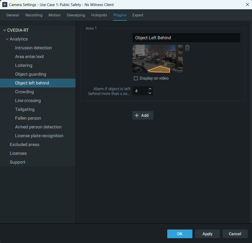Decrease the alarm seconds with down arrow
Image resolution: width=252 pixels, height=243 pixels.
[x=150, y=93]
